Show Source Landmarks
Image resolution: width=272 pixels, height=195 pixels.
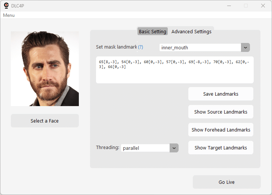point(221,112)
